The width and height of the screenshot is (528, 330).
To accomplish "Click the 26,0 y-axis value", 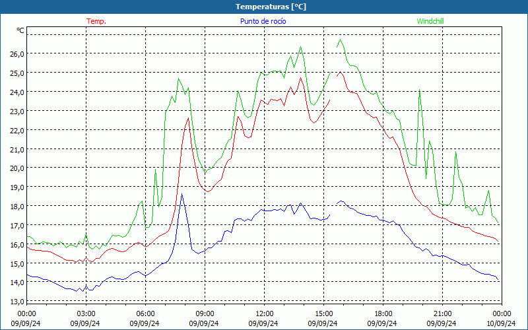I will coord(16,54).
